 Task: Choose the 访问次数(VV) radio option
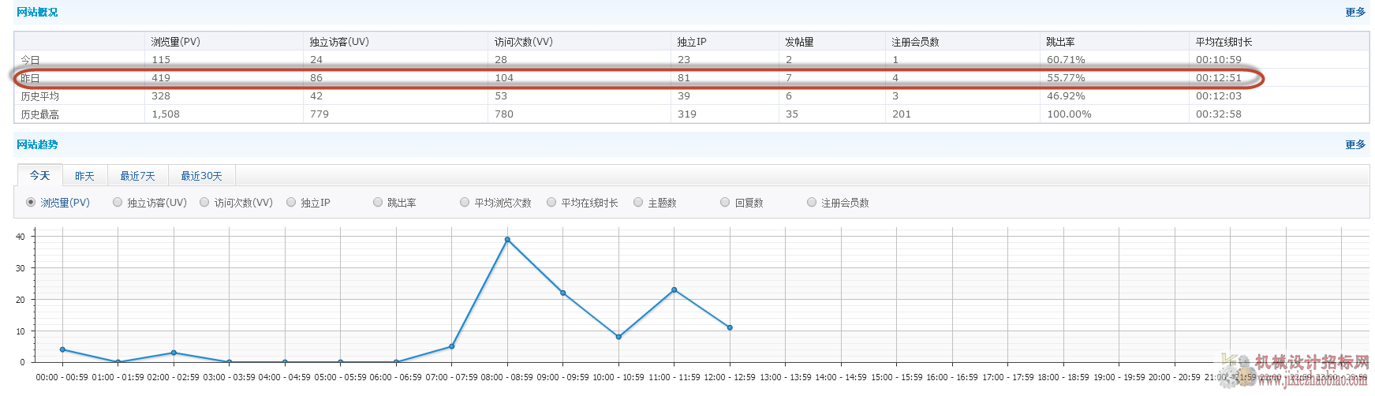(x=204, y=203)
